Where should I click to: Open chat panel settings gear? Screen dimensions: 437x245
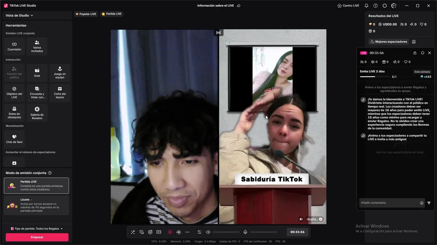click(x=423, y=53)
